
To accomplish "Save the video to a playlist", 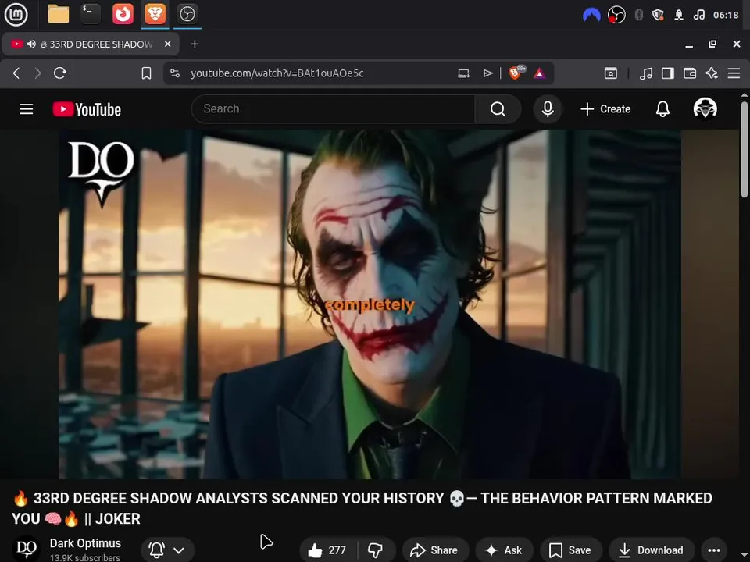I will coord(570,550).
